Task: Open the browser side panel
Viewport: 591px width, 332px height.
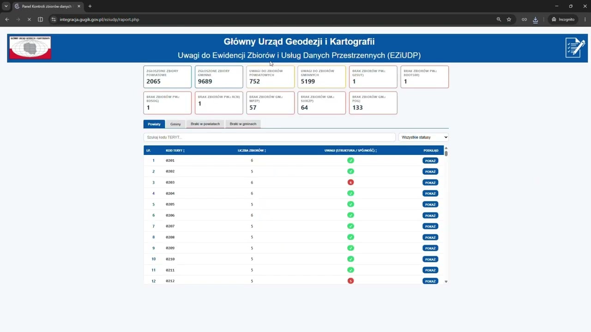Action: (40, 19)
